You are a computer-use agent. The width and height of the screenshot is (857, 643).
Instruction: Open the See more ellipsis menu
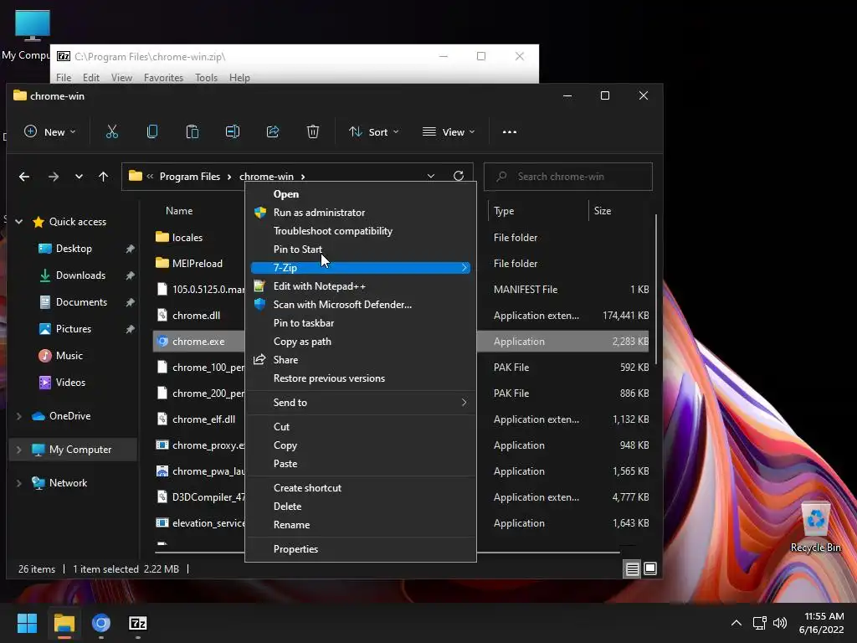pos(510,131)
